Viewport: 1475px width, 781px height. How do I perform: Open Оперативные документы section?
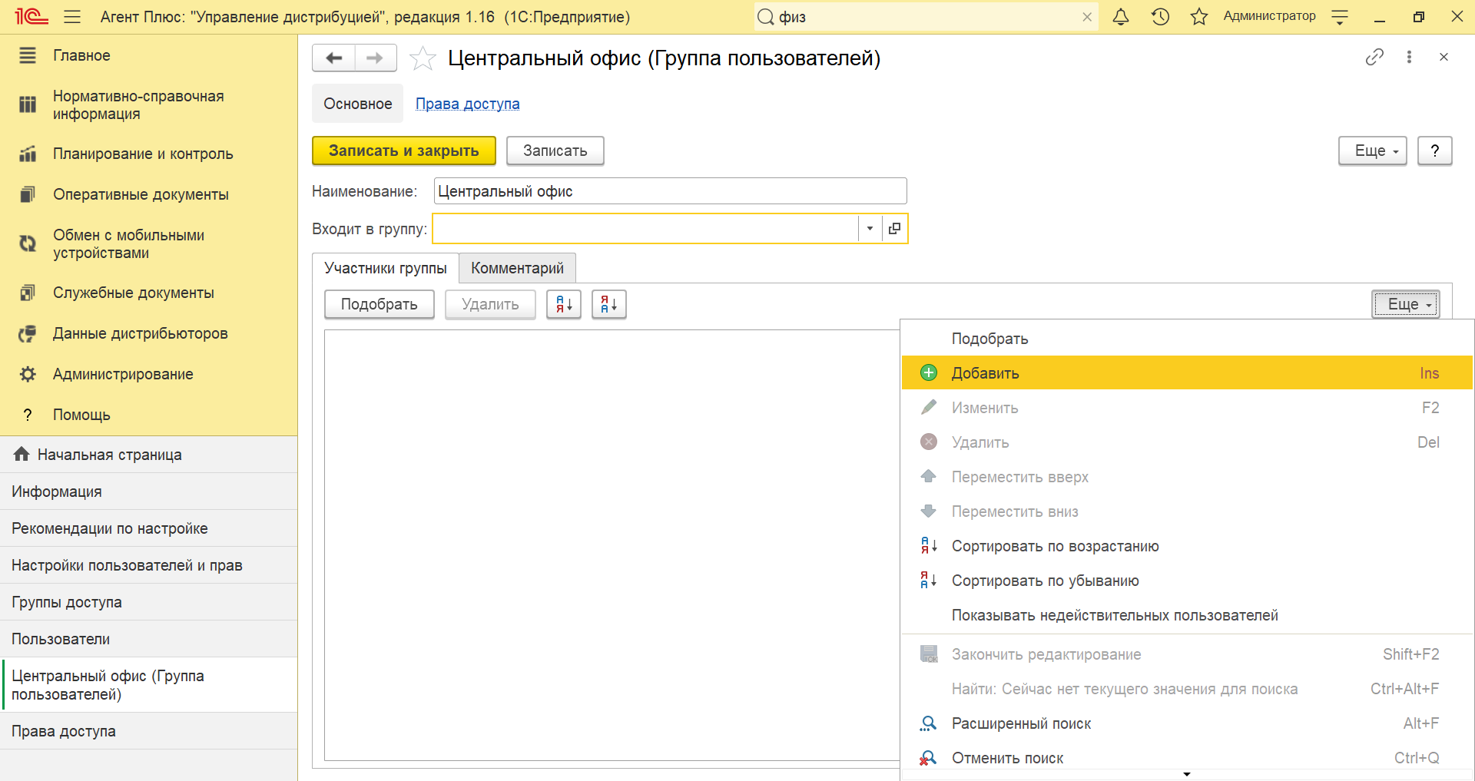(x=148, y=194)
